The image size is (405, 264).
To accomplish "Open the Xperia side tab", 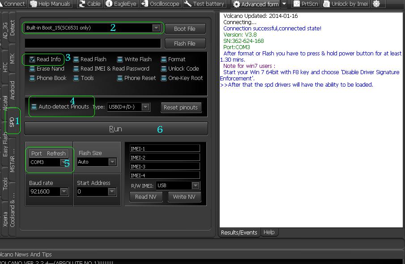I will [5, 219].
